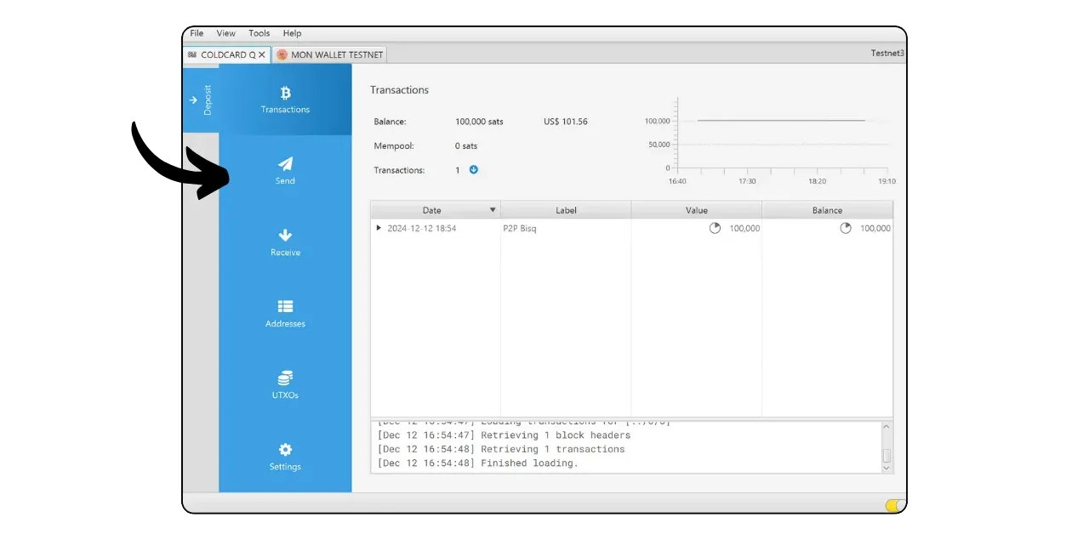Click the P2P Bisq label cell

(x=520, y=228)
